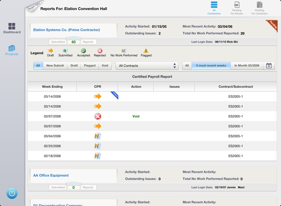Click the Accepted green check legend icon

tap(83, 51)
